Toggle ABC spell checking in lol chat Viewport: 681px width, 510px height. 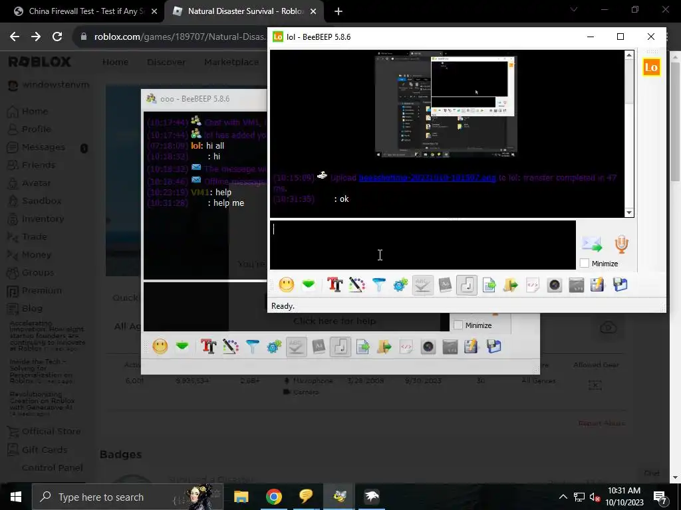point(422,285)
